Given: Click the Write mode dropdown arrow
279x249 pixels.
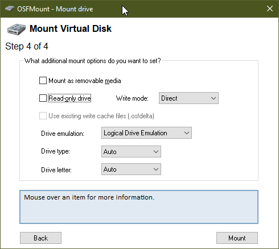Looking at the screenshot, I should pyautogui.click(x=214, y=98).
